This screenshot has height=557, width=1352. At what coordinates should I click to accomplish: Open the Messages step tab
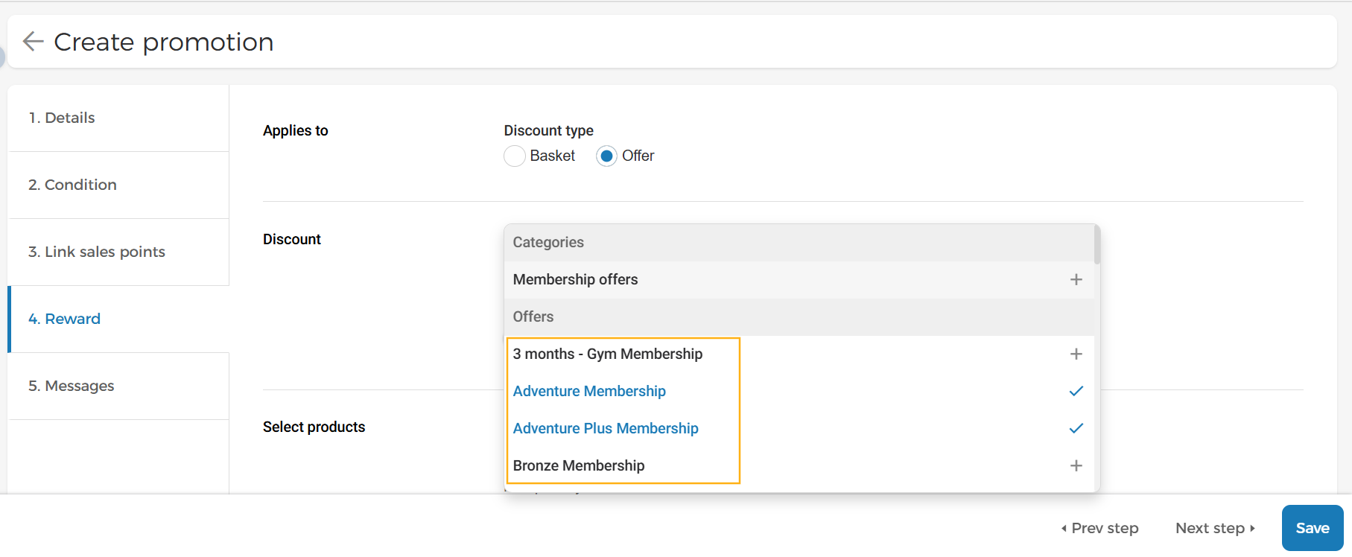point(118,386)
